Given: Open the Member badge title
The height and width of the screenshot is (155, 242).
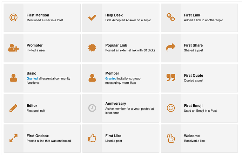Looking at the screenshot, I should click(112, 73).
